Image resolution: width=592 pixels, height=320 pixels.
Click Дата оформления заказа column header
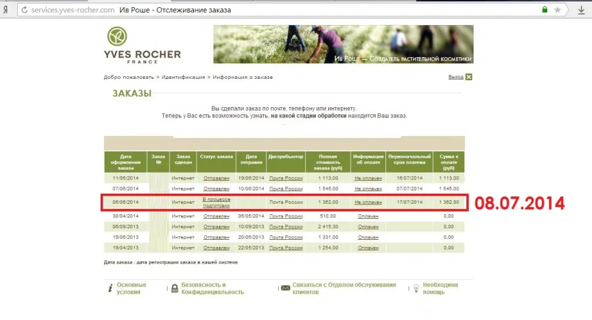tap(126, 162)
